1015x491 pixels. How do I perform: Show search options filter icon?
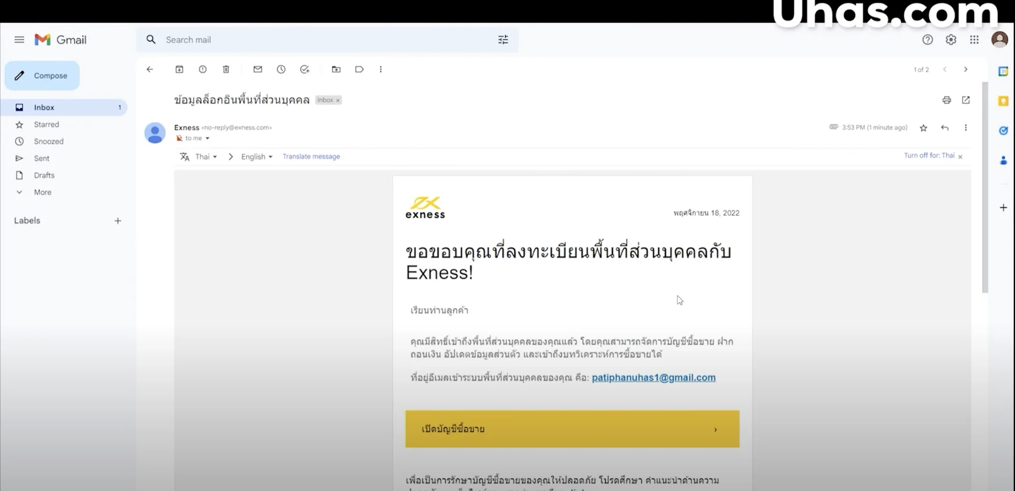pyautogui.click(x=503, y=40)
